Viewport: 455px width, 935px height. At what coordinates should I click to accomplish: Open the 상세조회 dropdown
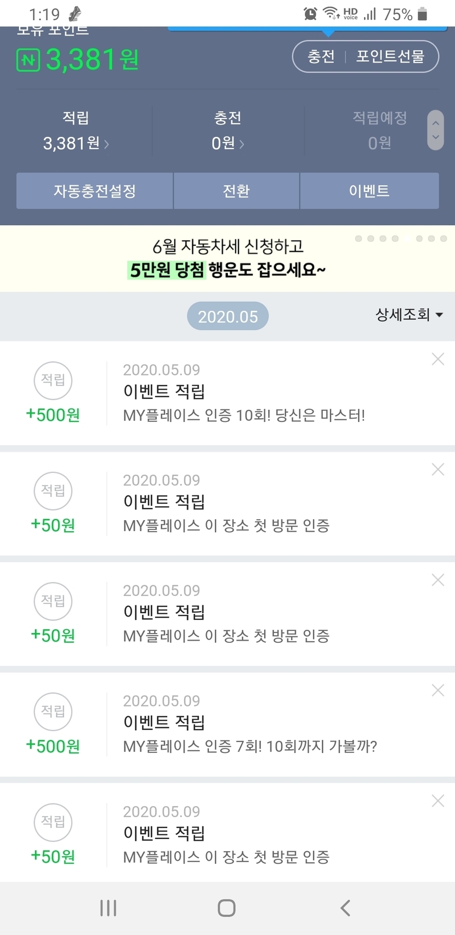[409, 315]
